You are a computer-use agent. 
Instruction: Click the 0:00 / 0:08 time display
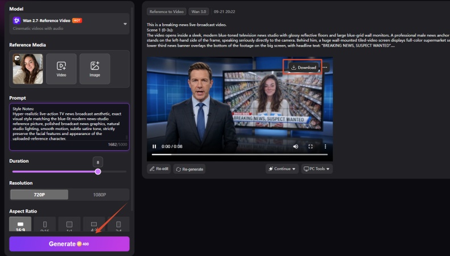pos(172,146)
